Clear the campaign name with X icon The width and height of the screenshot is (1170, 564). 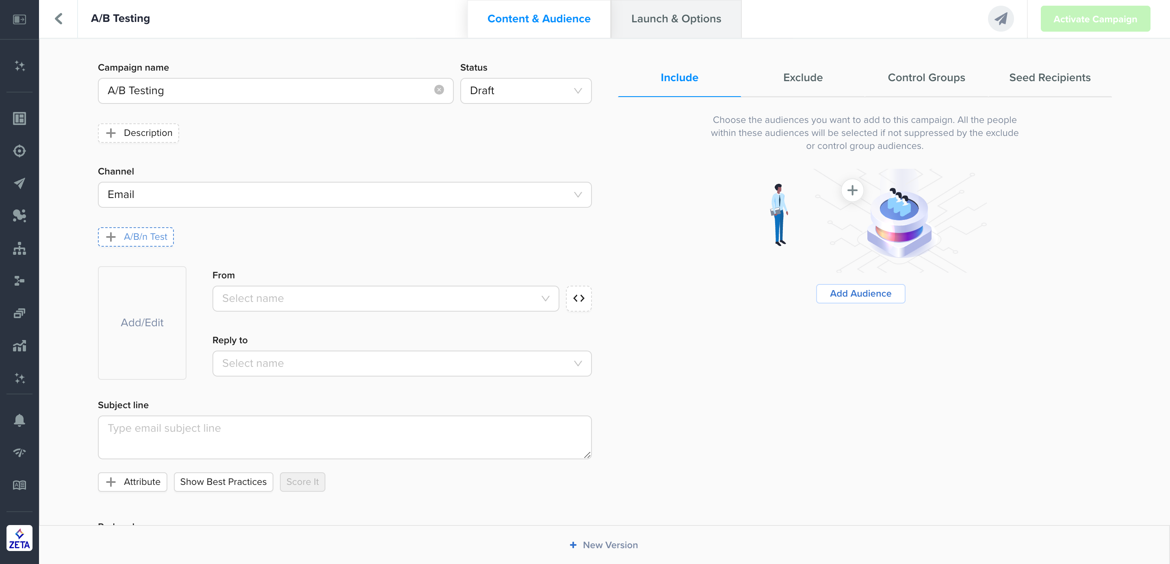[439, 90]
